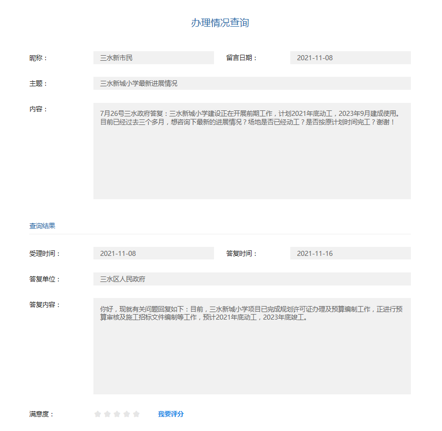Select the 受理时间 date field
Image resolution: width=442 pixels, height=431 pixels.
coord(153,253)
